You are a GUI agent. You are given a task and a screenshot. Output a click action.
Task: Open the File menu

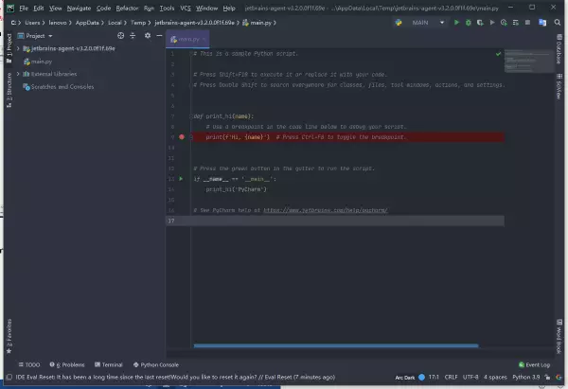coord(24,8)
